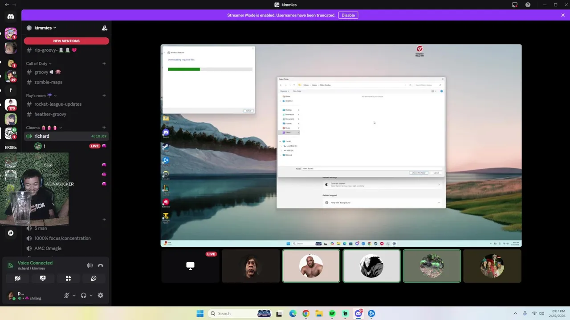Image resolution: width=570 pixels, height=320 pixels.
Task: Open the zombie-maps channel
Action: pyautogui.click(x=66, y=82)
